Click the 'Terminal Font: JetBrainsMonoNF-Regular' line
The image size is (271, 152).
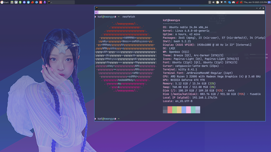198,73
